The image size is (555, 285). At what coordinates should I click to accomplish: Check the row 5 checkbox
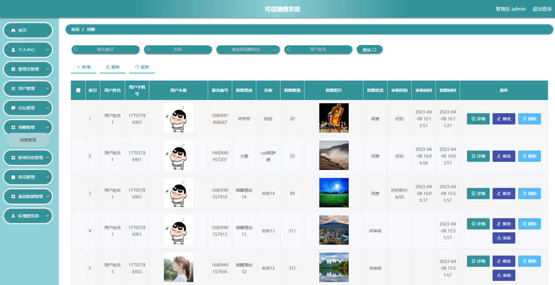(78, 268)
